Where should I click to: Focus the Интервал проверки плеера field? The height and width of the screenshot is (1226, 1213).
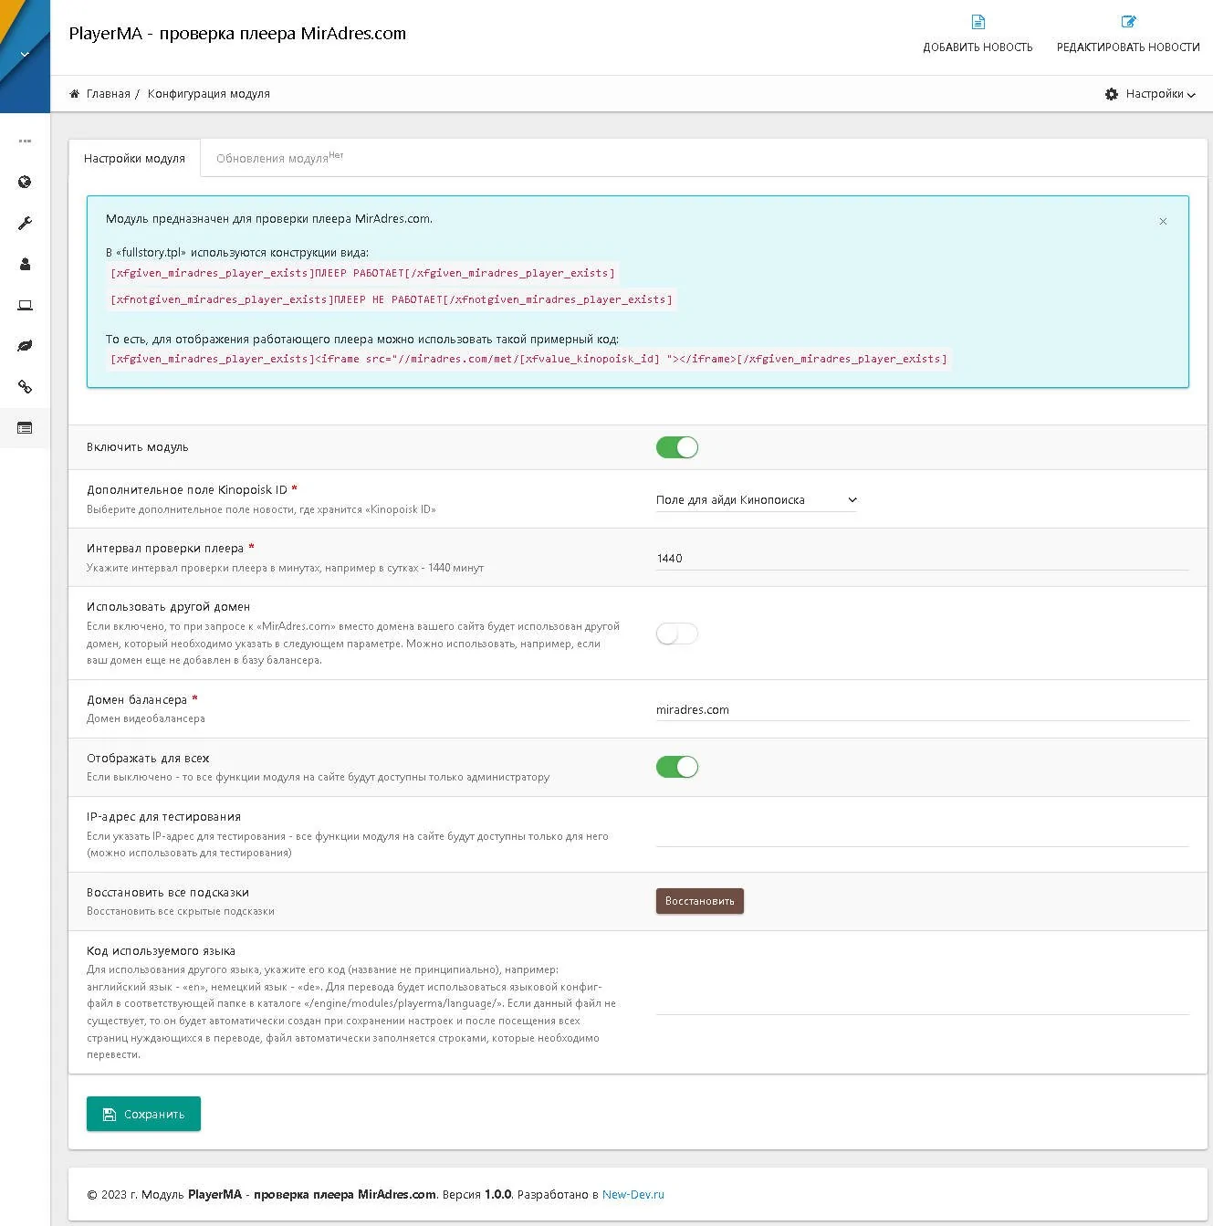point(922,558)
